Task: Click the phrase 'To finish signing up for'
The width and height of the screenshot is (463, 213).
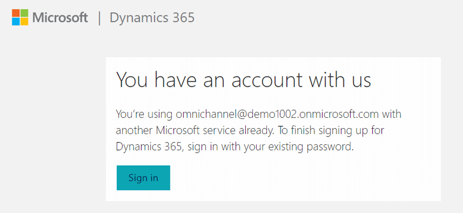Action: click(331, 131)
